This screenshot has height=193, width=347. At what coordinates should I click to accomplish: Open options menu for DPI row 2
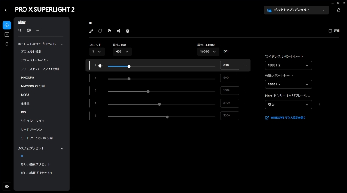tap(246, 78)
